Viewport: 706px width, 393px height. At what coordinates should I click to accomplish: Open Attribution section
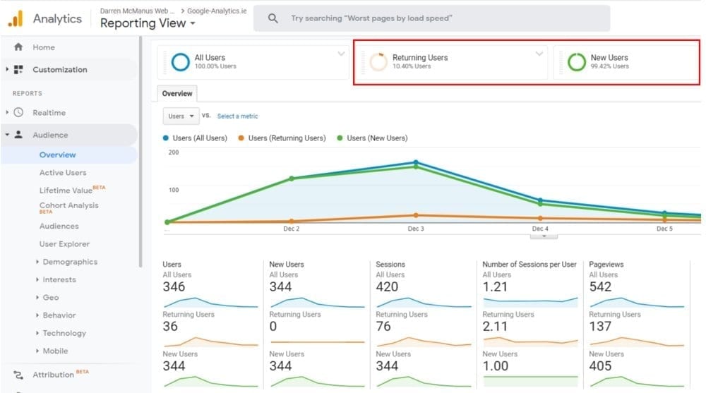pos(53,375)
